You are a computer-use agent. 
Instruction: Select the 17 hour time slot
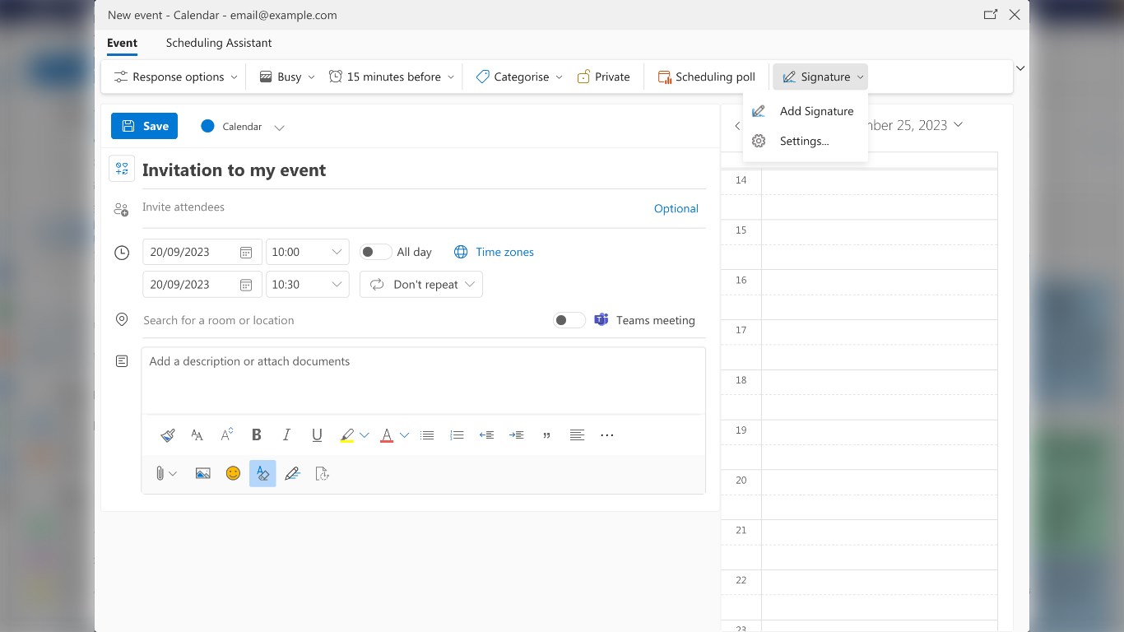coord(879,345)
